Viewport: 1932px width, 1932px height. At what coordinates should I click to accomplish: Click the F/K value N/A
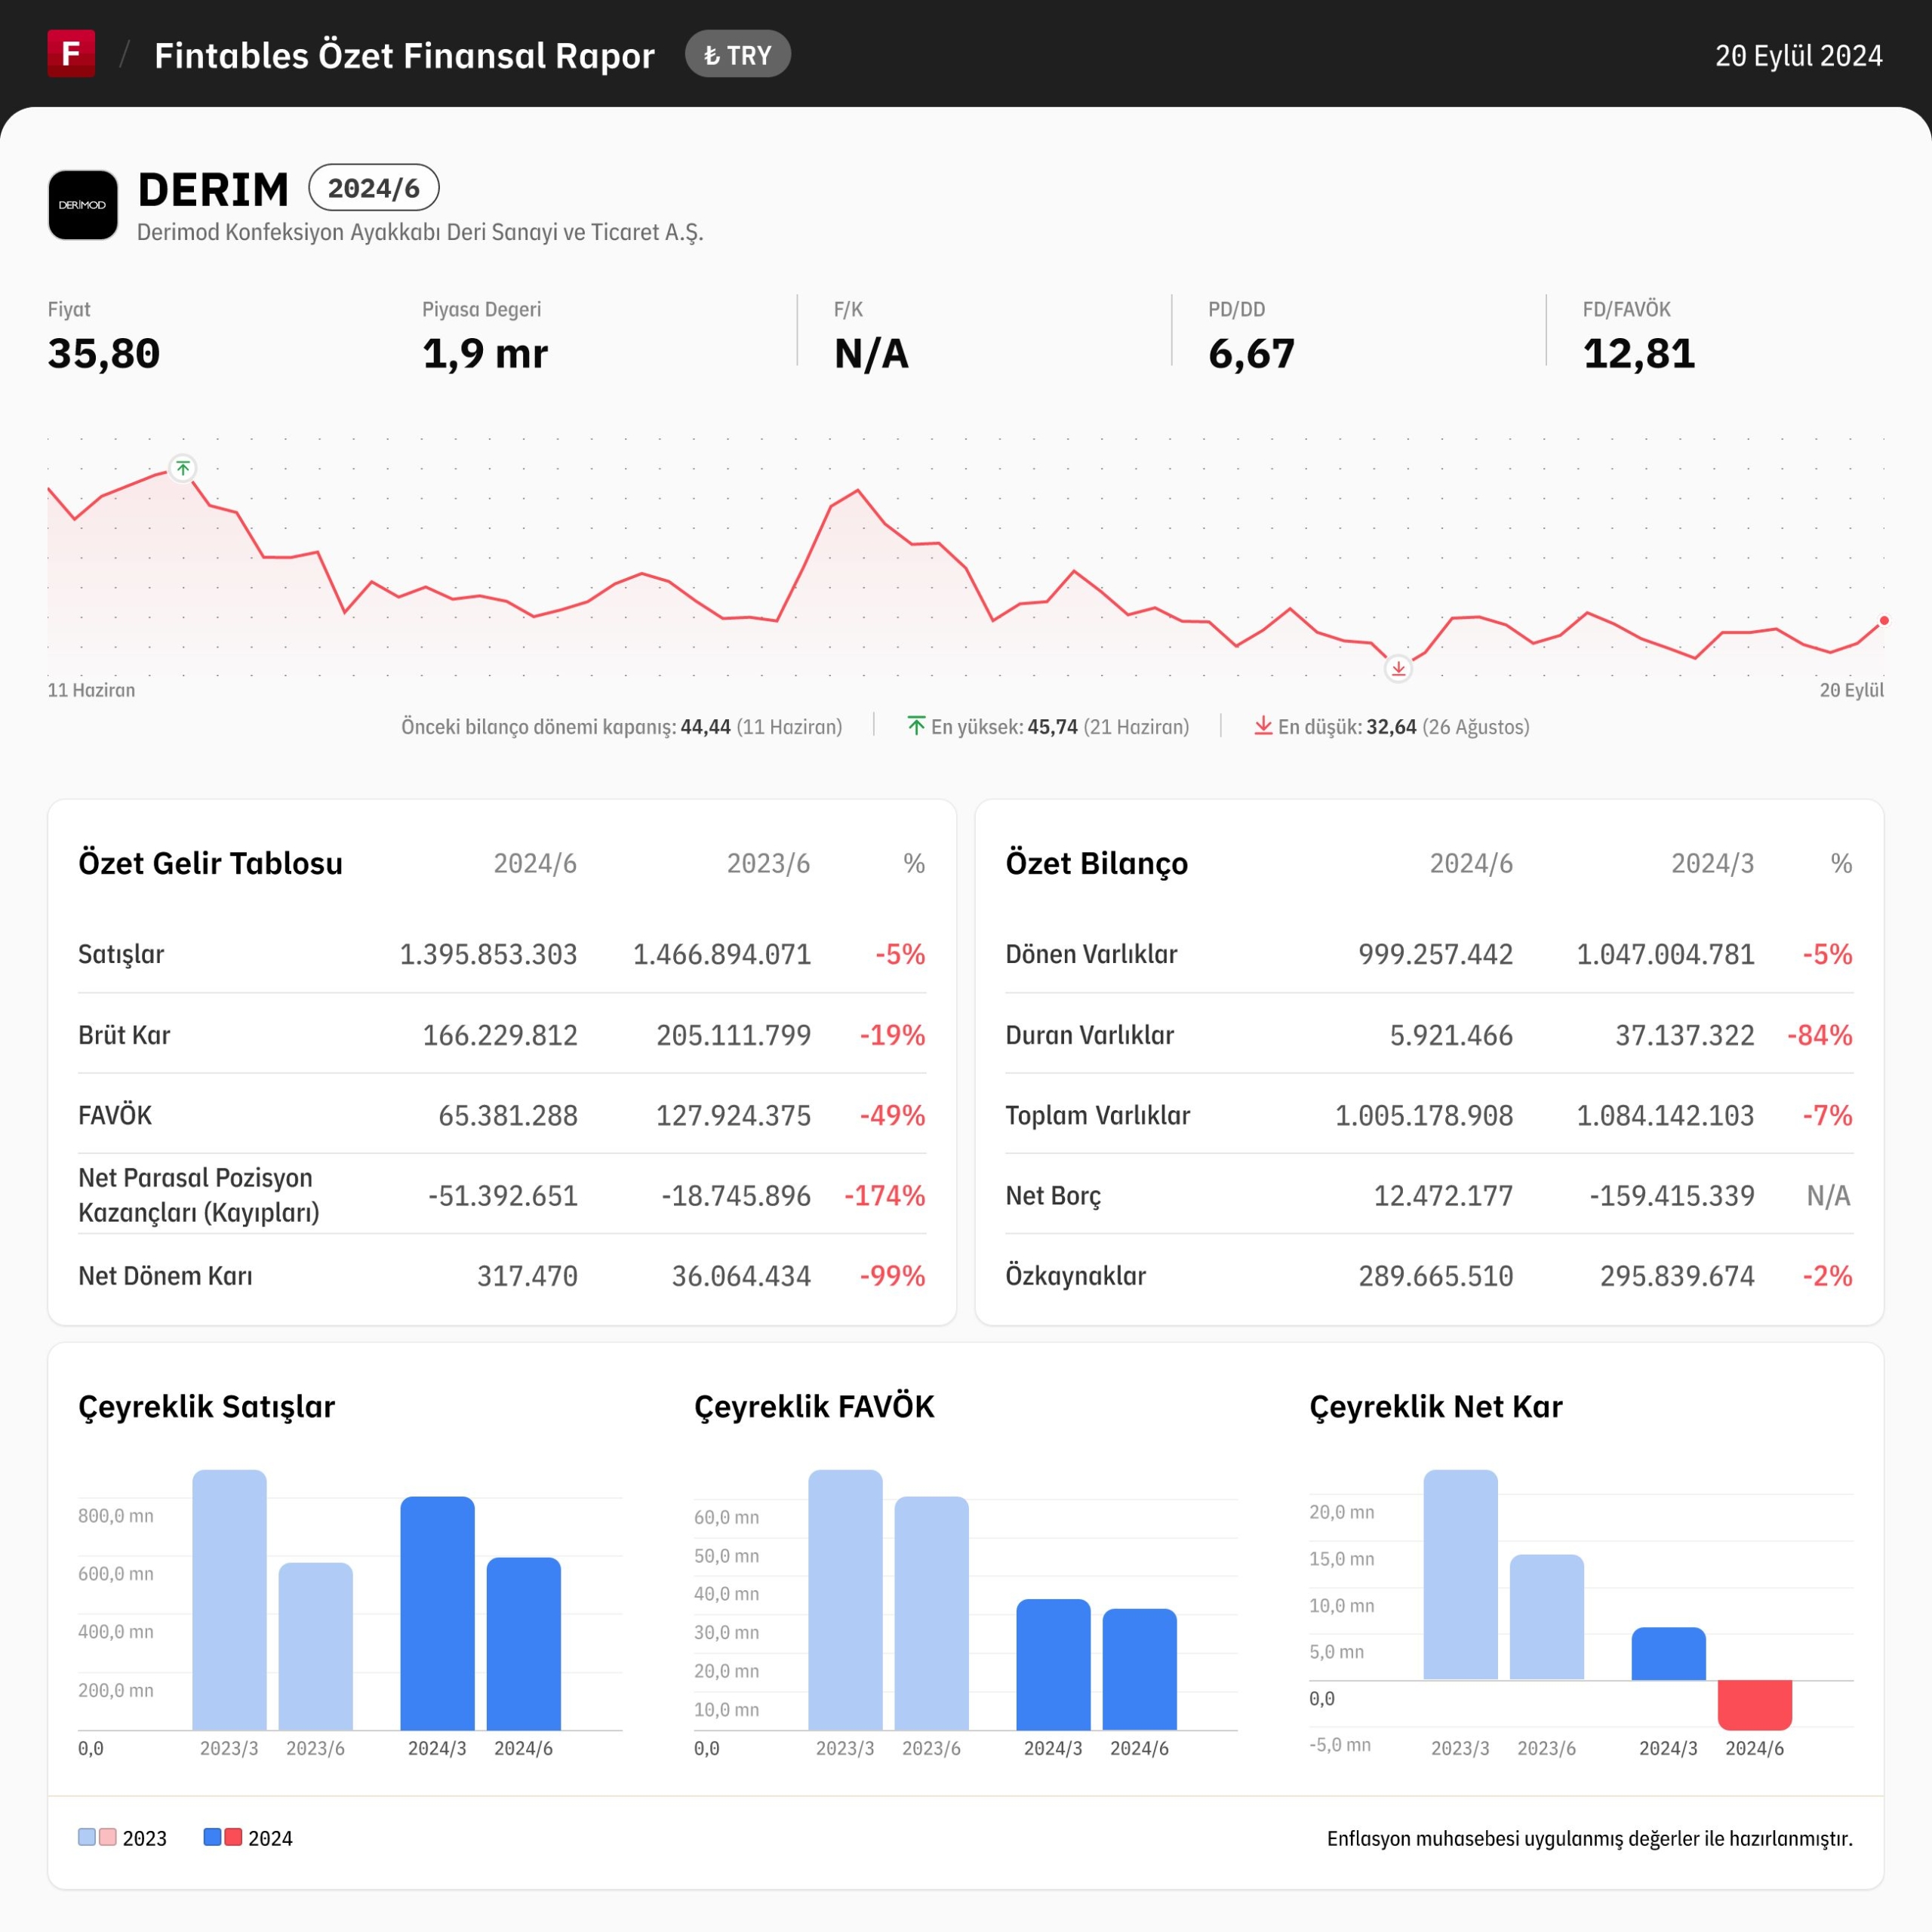871,354
